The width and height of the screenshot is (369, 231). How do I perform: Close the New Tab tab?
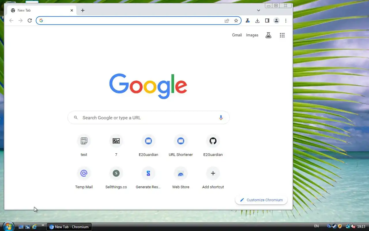pyautogui.click(x=72, y=10)
